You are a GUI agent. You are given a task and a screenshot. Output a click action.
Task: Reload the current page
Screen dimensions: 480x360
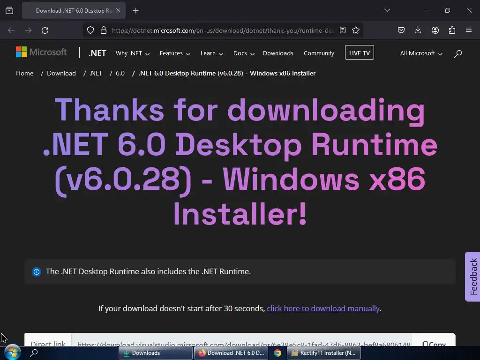45,30
